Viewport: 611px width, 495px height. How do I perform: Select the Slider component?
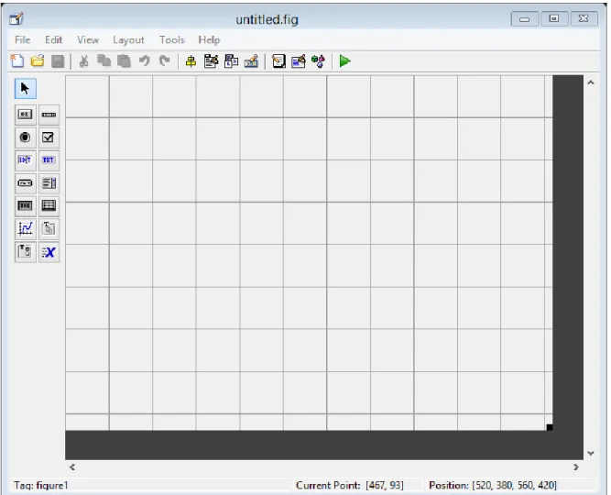[x=49, y=115]
